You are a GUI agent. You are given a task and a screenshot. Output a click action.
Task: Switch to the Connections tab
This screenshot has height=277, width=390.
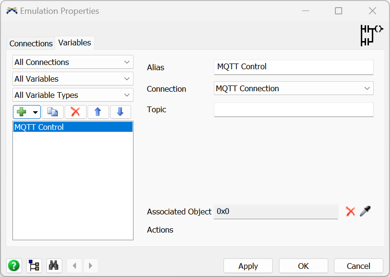coord(31,43)
